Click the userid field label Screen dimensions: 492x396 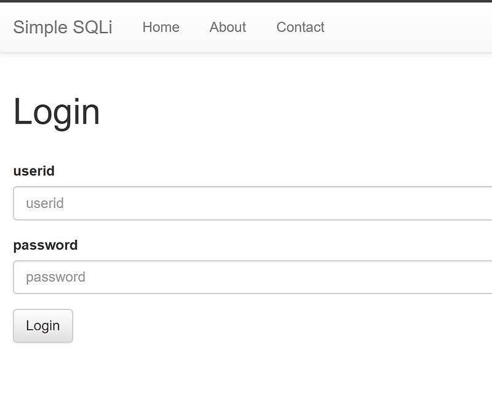[34, 171]
